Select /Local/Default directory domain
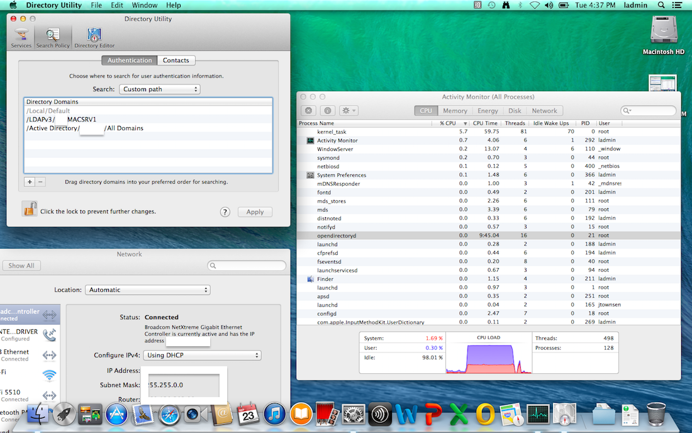 click(x=148, y=111)
